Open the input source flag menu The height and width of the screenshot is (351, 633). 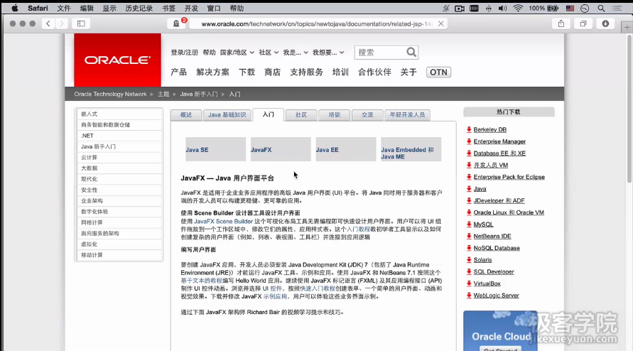point(570,8)
